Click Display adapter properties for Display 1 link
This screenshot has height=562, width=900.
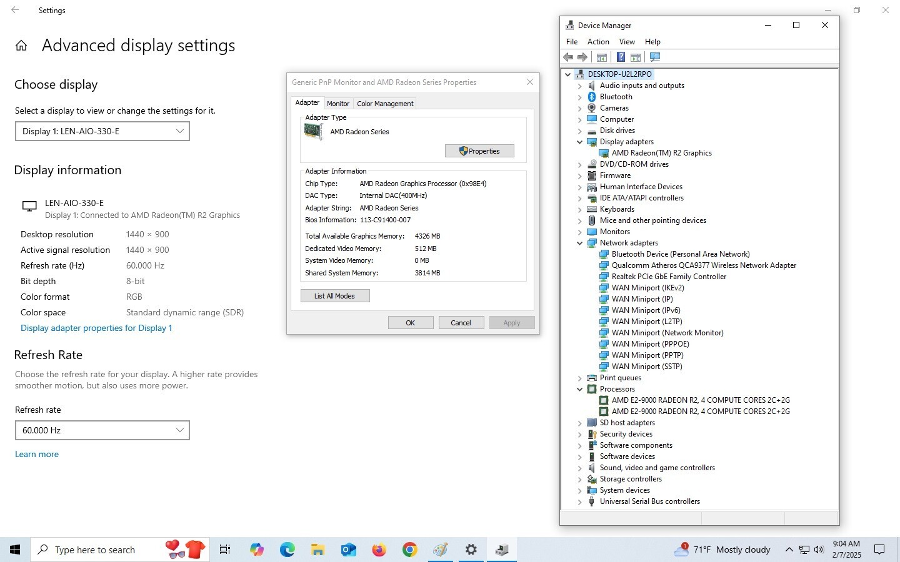click(x=96, y=328)
